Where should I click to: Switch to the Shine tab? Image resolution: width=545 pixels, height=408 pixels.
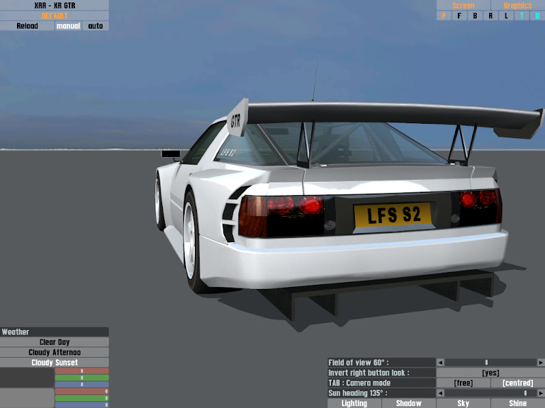click(518, 403)
